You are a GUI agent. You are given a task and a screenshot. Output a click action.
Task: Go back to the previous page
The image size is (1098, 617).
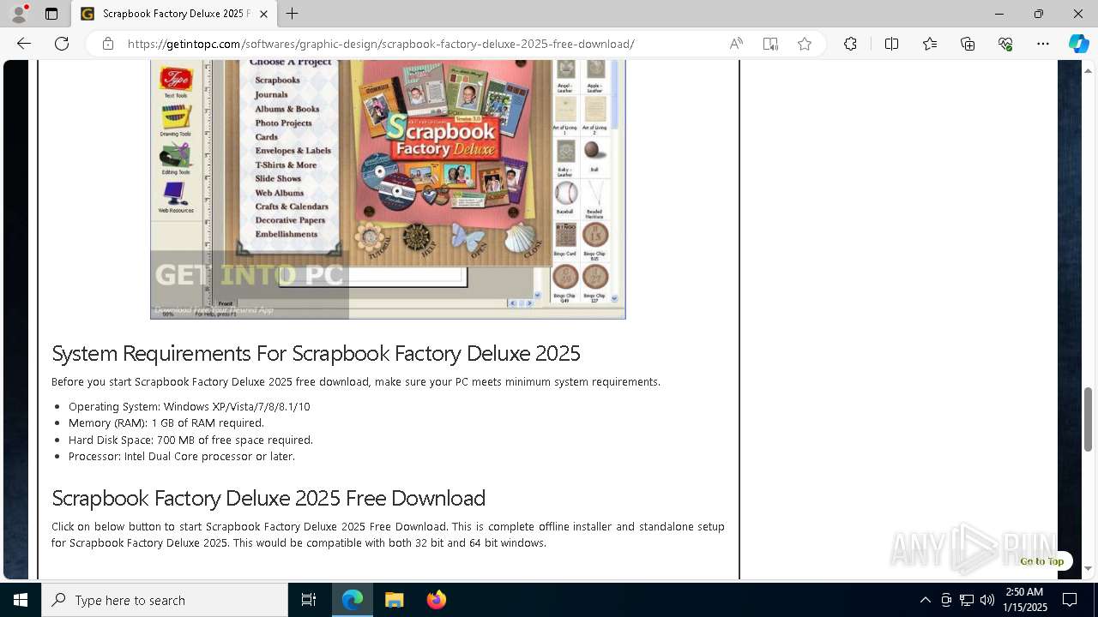click(23, 44)
